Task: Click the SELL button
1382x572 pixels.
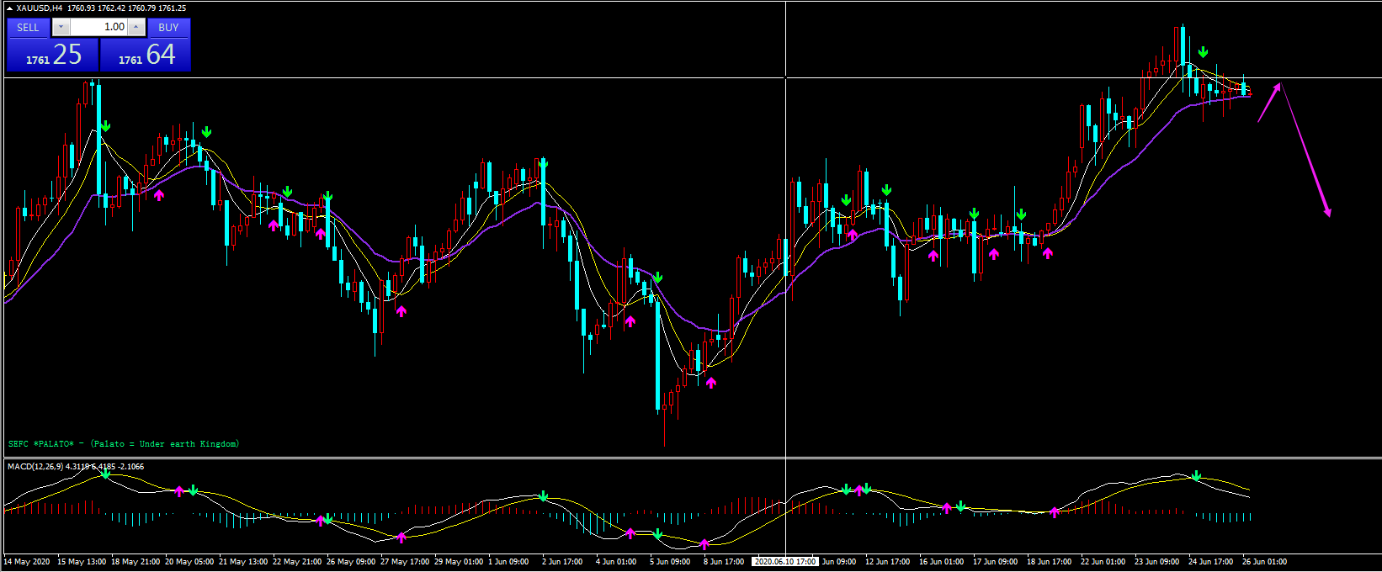Action: point(28,28)
